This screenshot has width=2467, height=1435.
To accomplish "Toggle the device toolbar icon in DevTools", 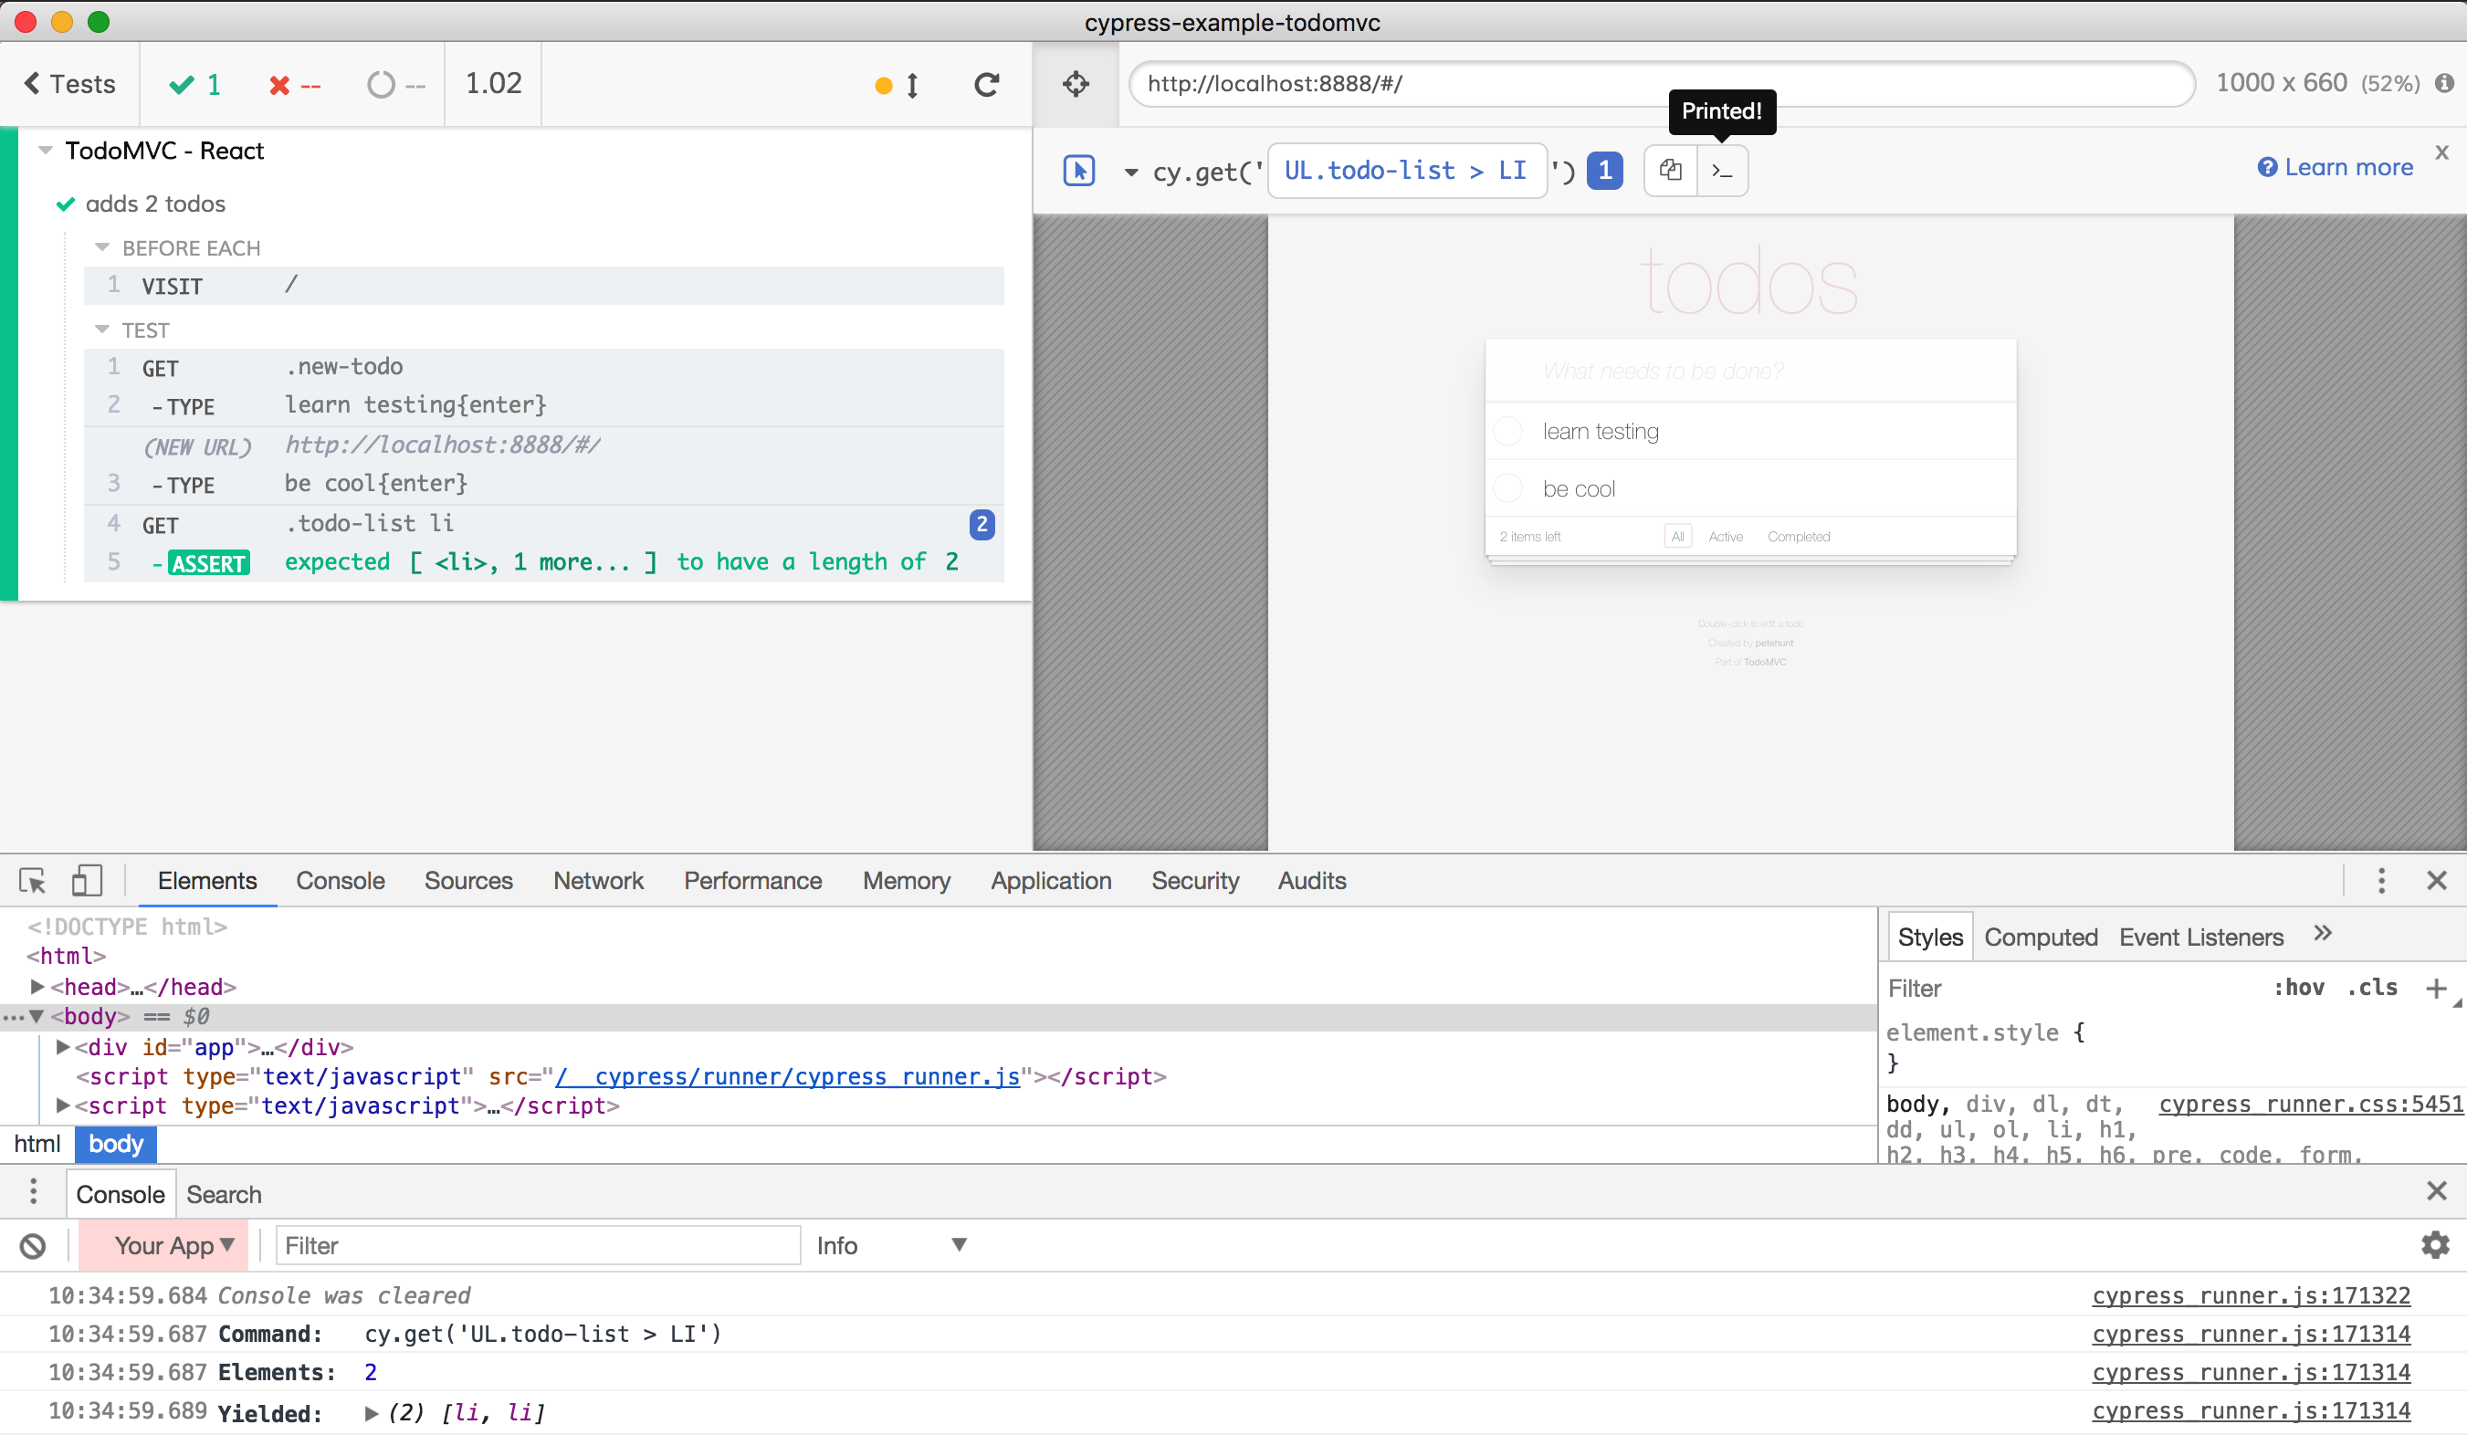I will [86, 880].
